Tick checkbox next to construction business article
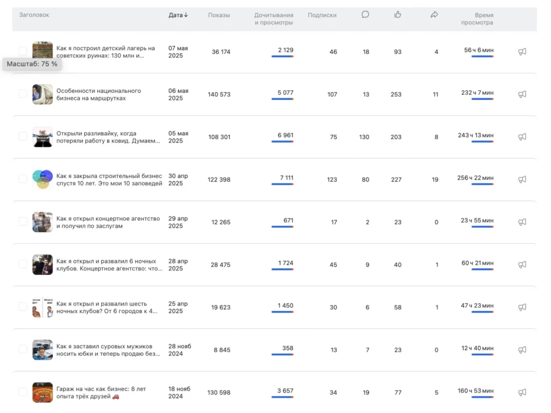Viewport: 551px width, 413px height. point(23,179)
